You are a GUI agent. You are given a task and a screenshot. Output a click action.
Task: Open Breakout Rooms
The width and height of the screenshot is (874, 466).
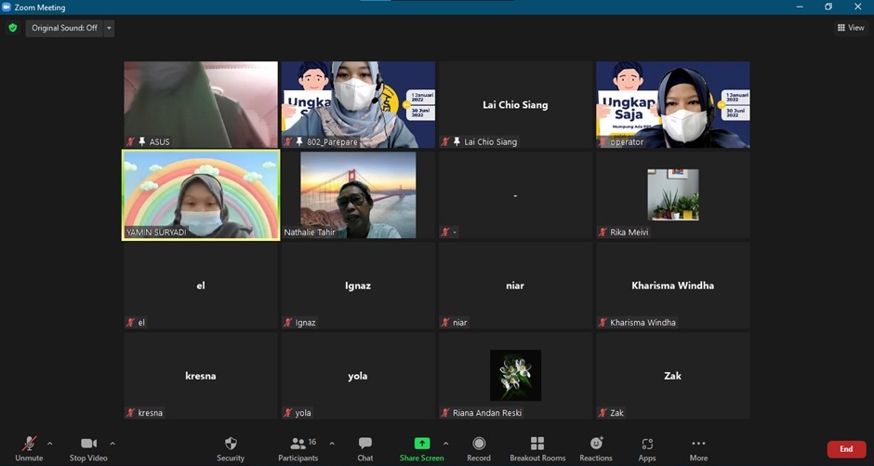(x=537, y=444)
